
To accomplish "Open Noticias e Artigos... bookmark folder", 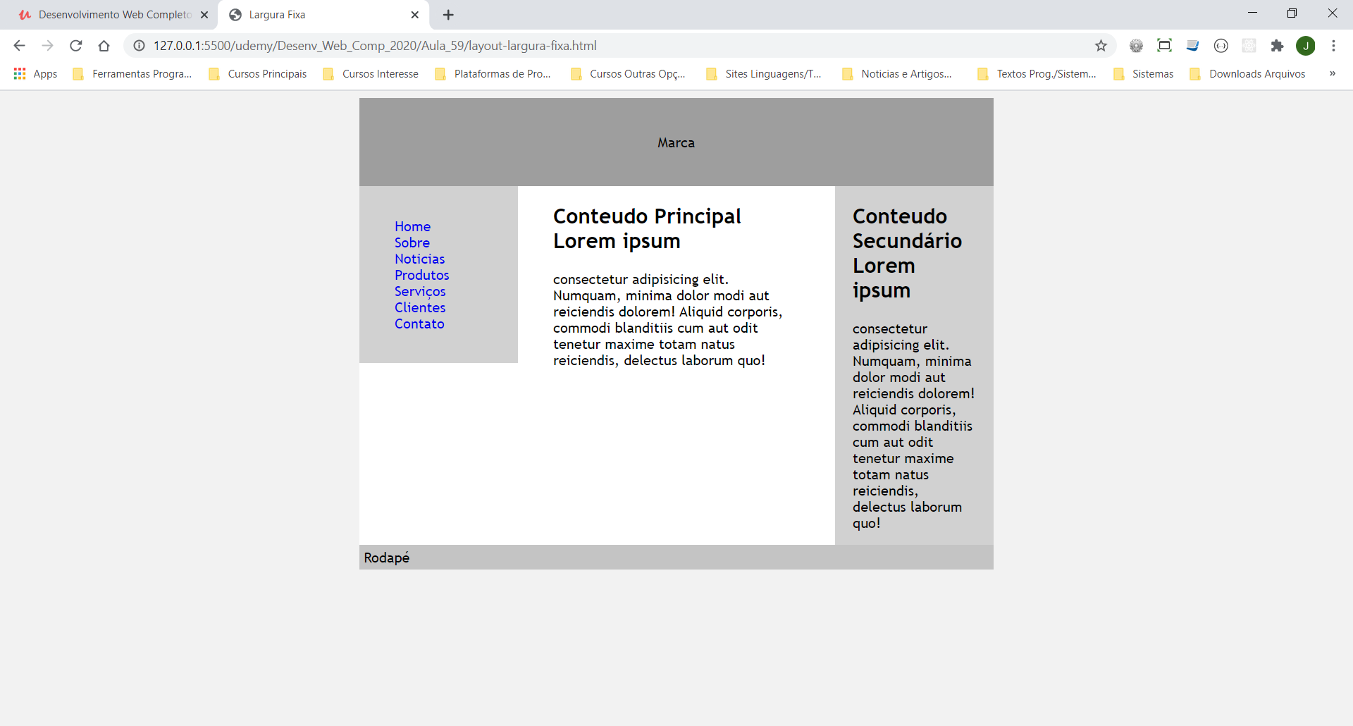I will [x=897, y=74].
